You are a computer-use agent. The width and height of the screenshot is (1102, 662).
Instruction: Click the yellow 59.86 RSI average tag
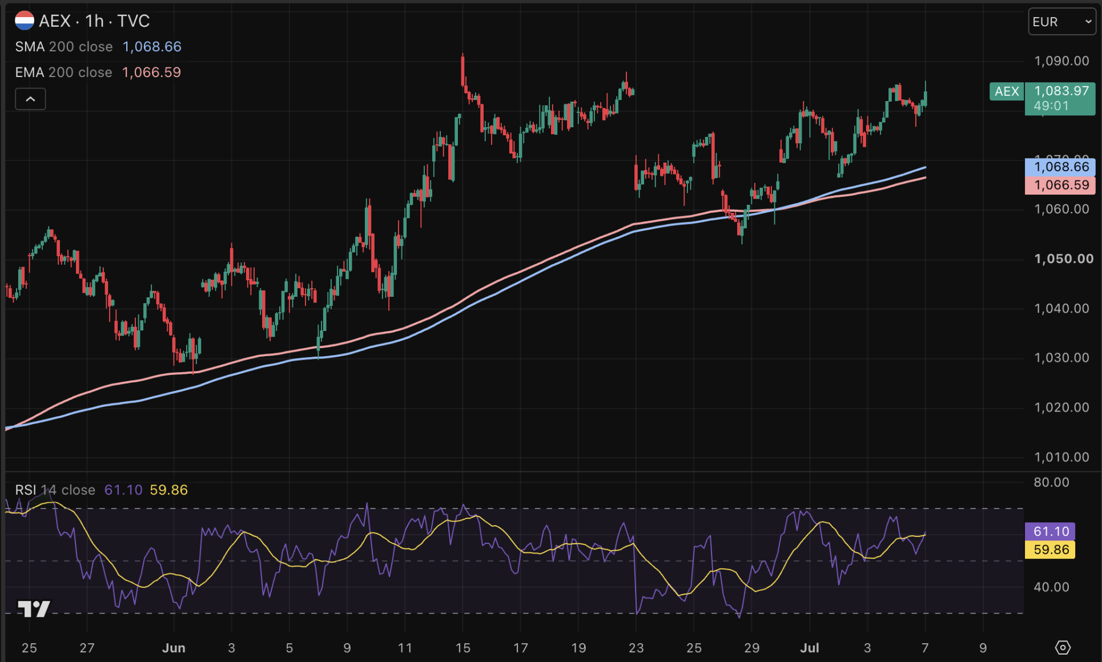[x=1051, y=550]
